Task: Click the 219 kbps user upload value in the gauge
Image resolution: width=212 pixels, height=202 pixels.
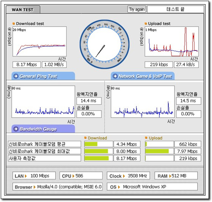Action: pos(188,158)
